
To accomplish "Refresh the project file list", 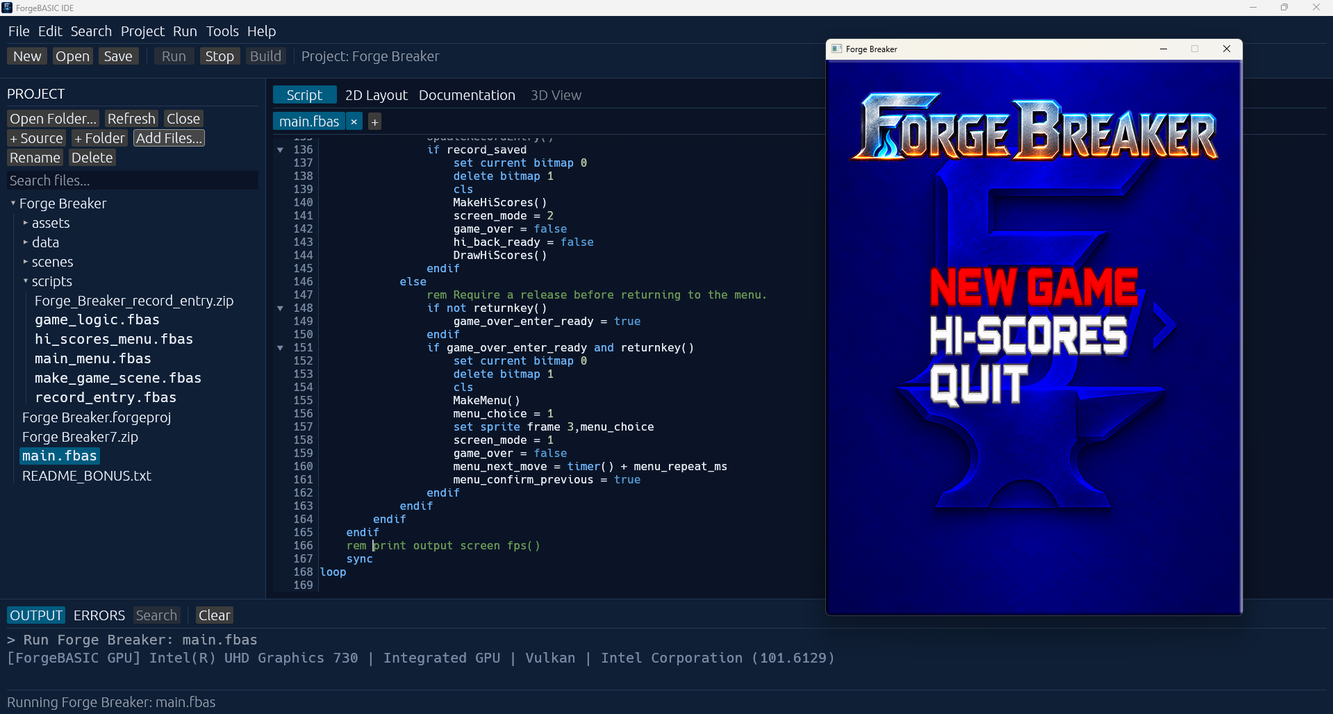I will 131,119.
